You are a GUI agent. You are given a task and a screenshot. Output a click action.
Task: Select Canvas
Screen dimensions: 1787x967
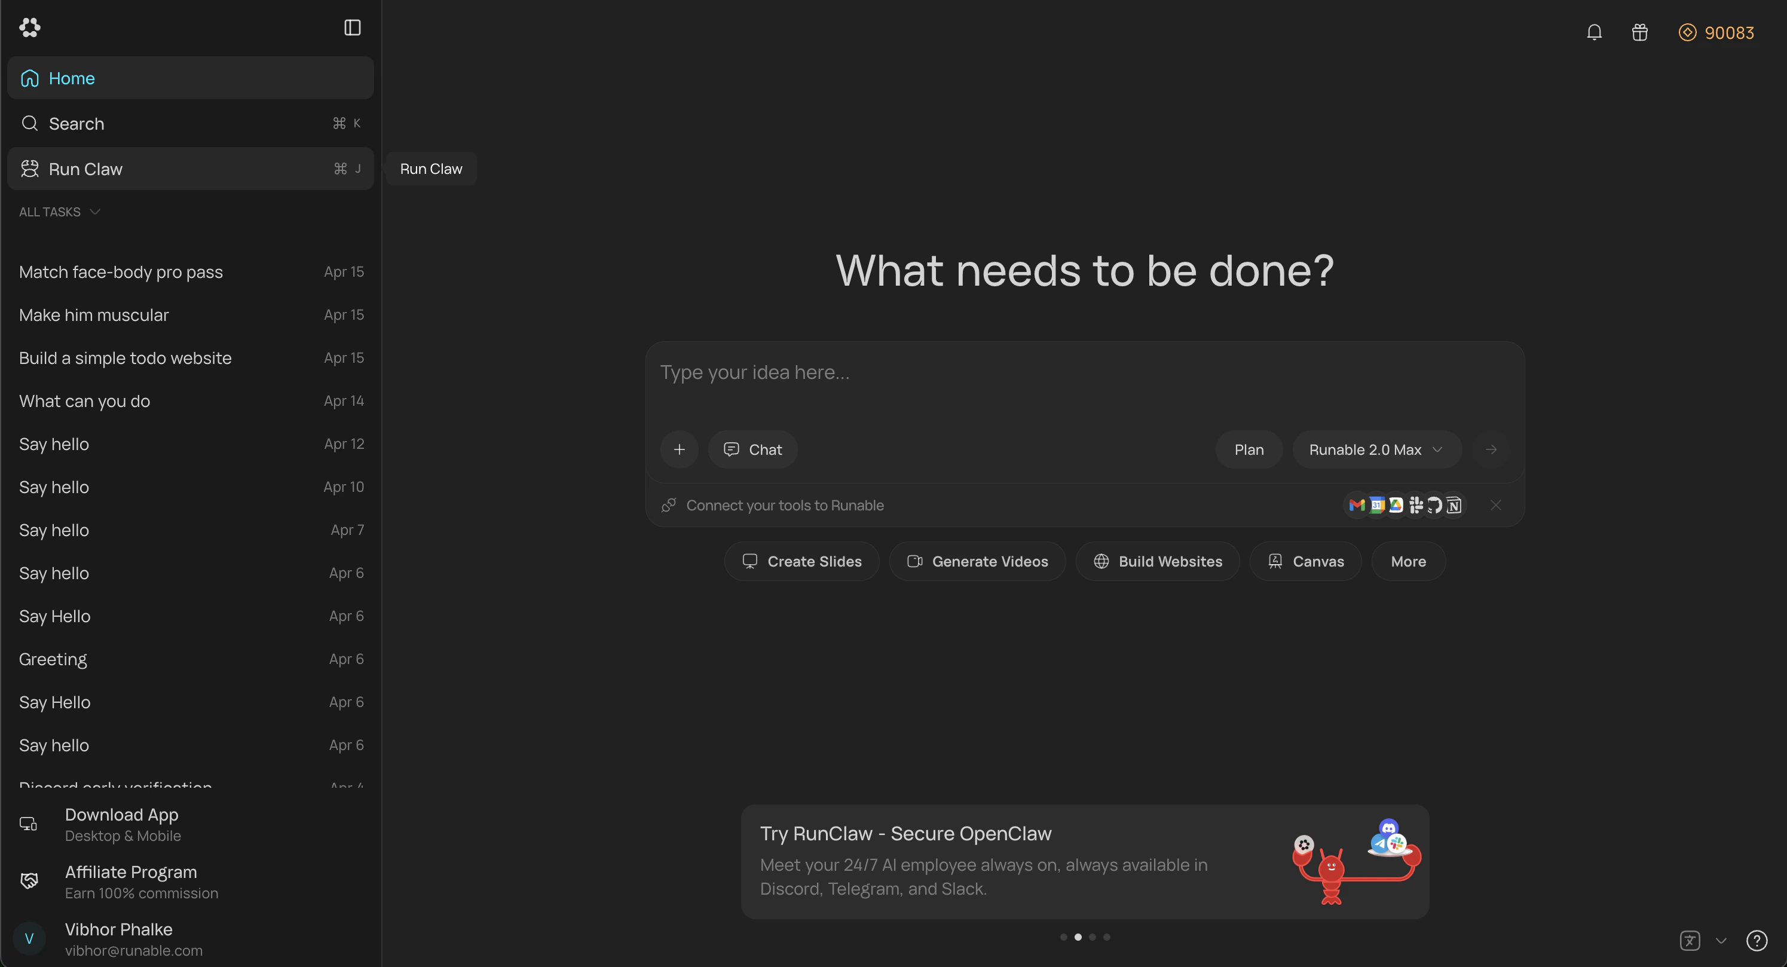point(1305,561)
